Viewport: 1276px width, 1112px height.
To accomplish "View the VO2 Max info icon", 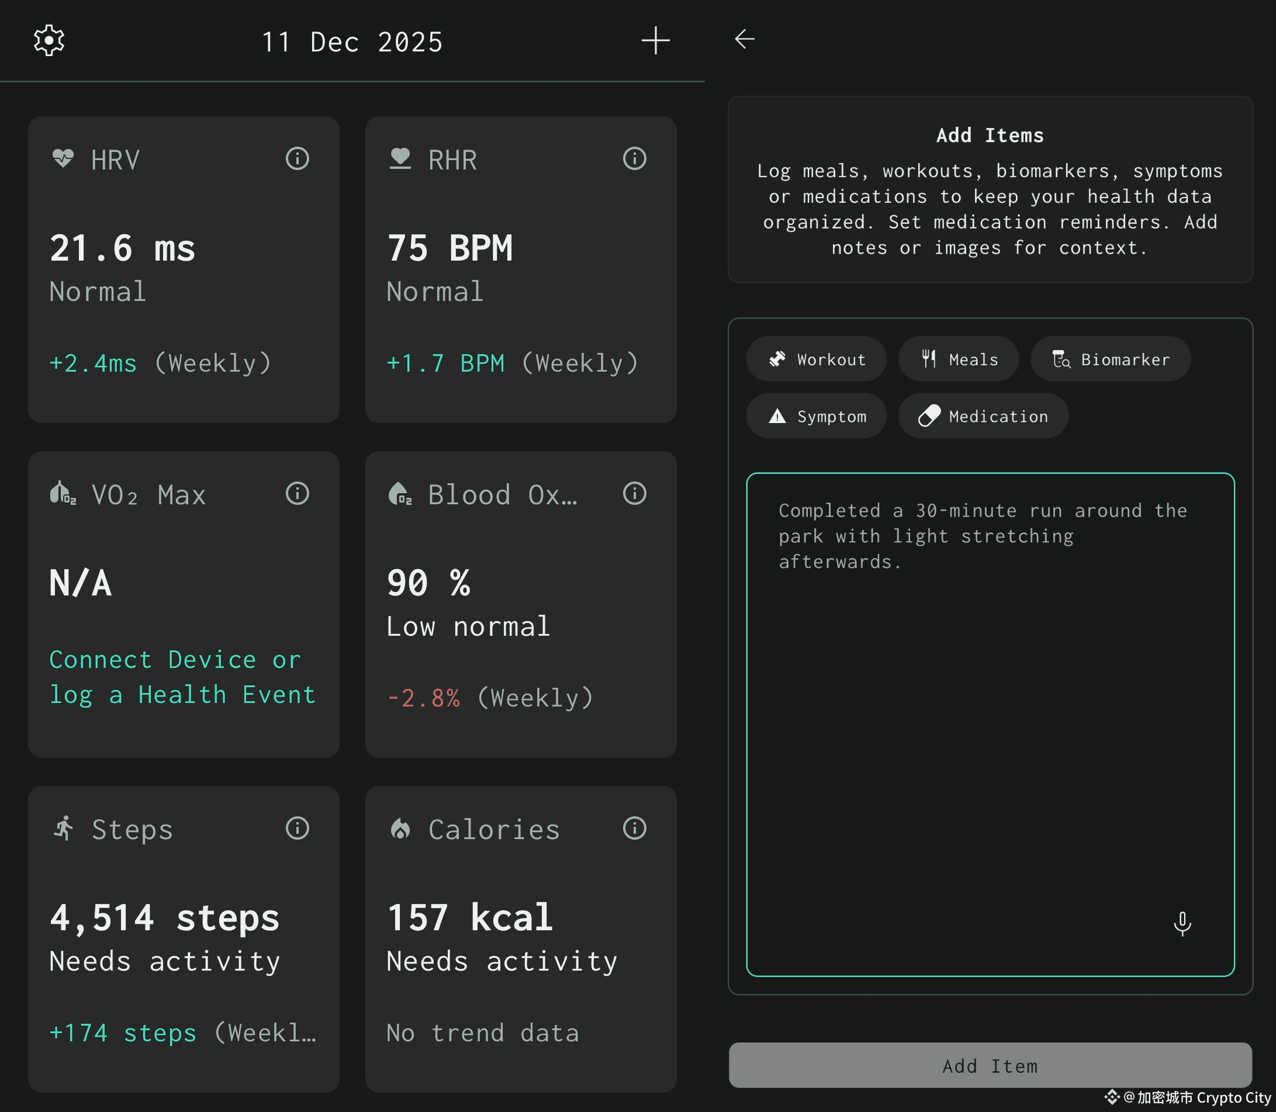I will coord(298,493).
